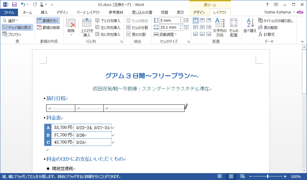Align cell text top left
This screenshot has width=307, height=180.
point(195,20)
